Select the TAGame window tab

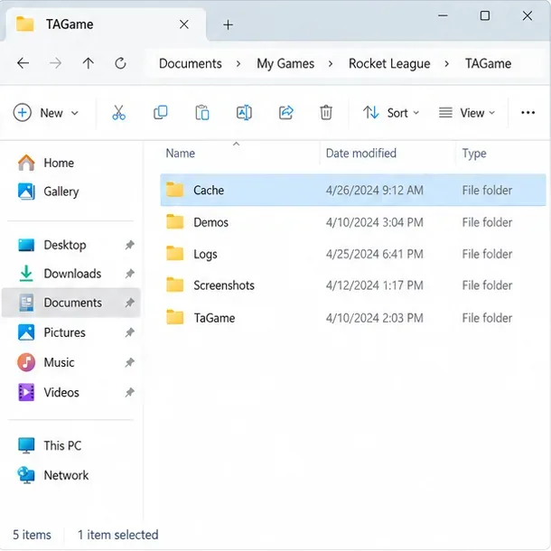pyautogui.click(x=104, y=24)
